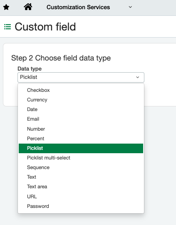Select Percent data type option
176x225 pixels.
(x=81, y=139)
